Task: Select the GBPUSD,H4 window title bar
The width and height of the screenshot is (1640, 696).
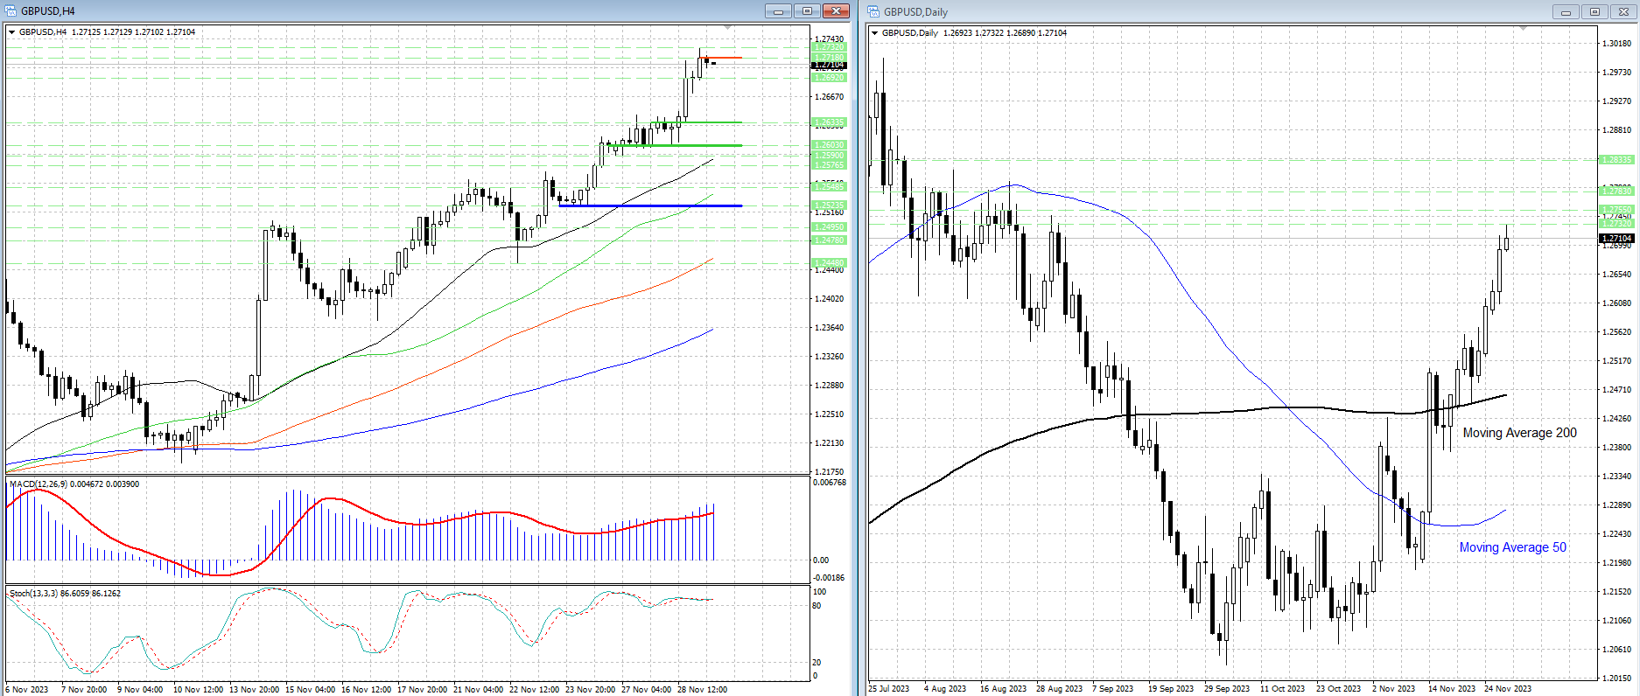Action: coord(350,11)
